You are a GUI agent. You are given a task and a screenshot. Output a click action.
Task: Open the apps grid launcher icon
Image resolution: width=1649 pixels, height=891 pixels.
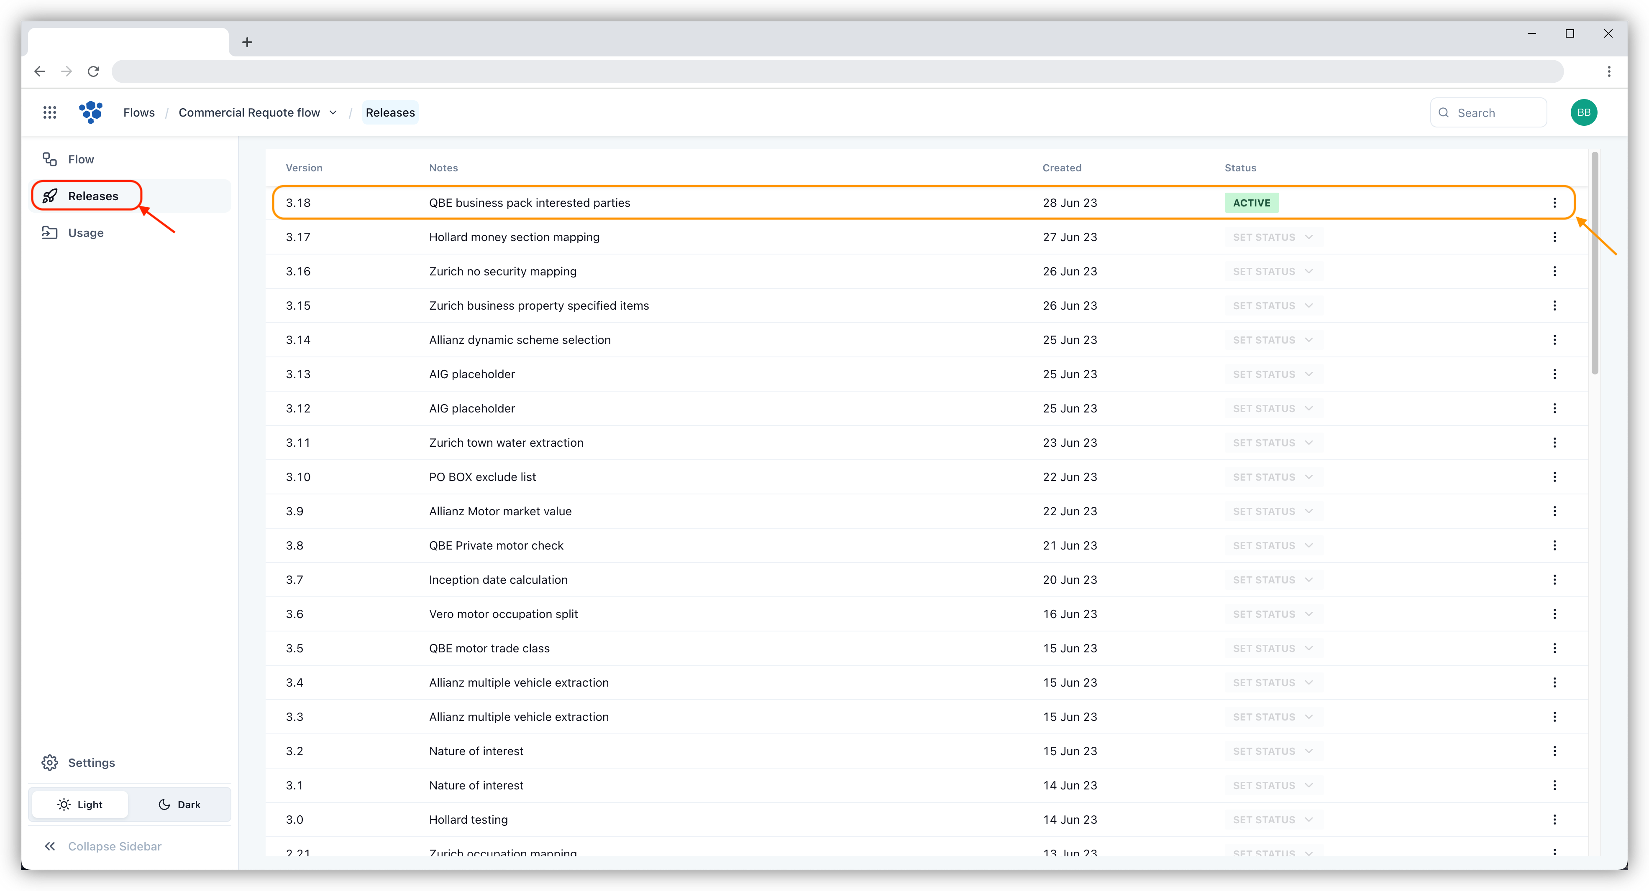(x=49, y=112)
